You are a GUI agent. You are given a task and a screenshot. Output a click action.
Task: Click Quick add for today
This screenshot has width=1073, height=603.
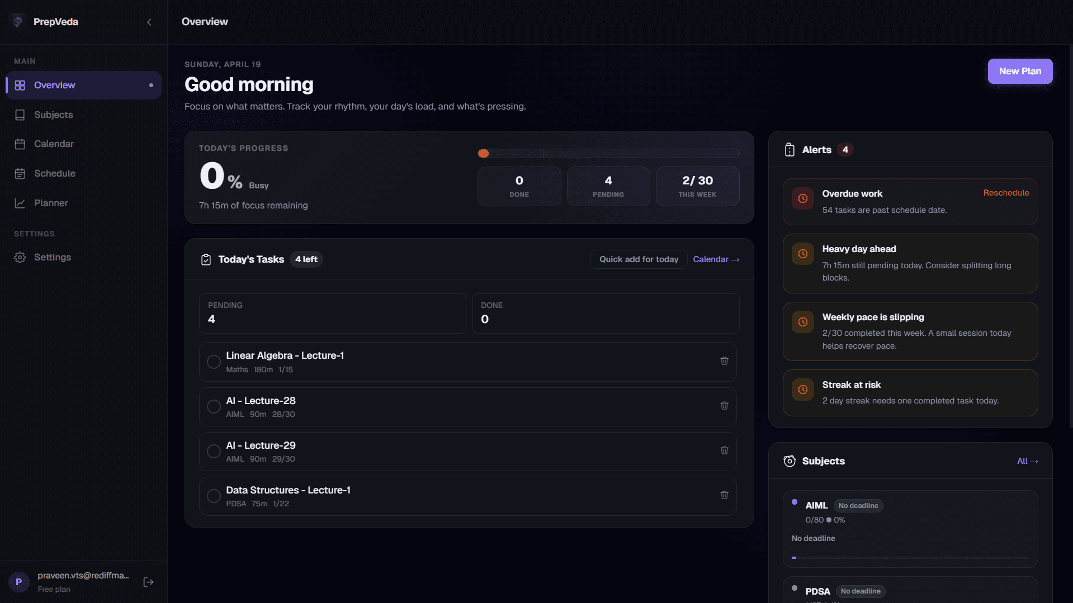(x=639, y=259)
